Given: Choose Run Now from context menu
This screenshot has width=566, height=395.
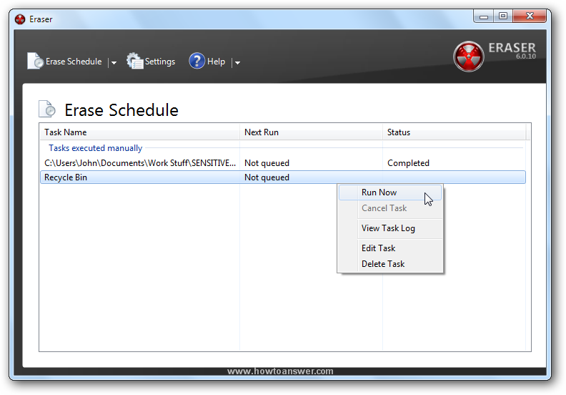Looking at the screenshot, I should (x=390, y=192).
